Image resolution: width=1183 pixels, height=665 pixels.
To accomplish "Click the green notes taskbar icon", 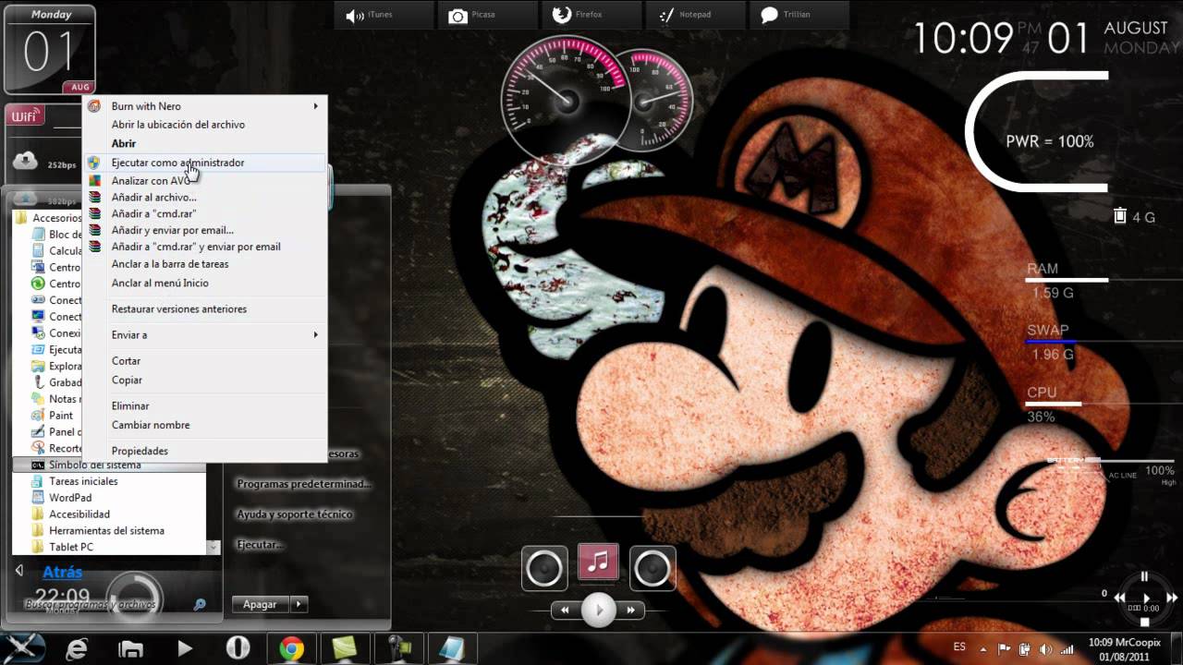I will click(345, 649).
